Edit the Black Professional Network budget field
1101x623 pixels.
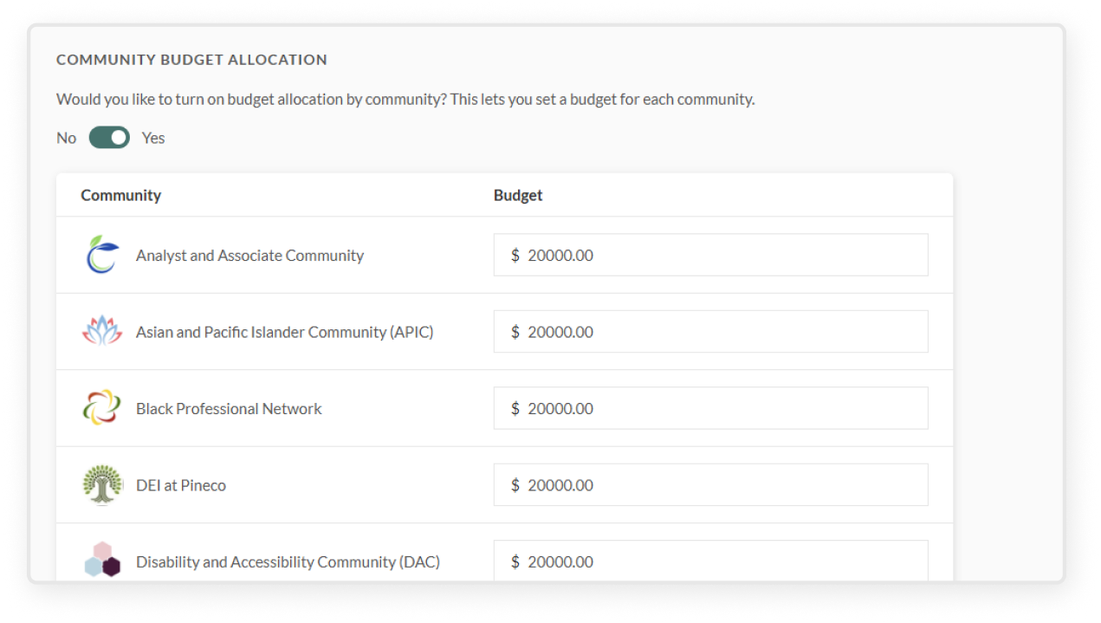point(710,408)
